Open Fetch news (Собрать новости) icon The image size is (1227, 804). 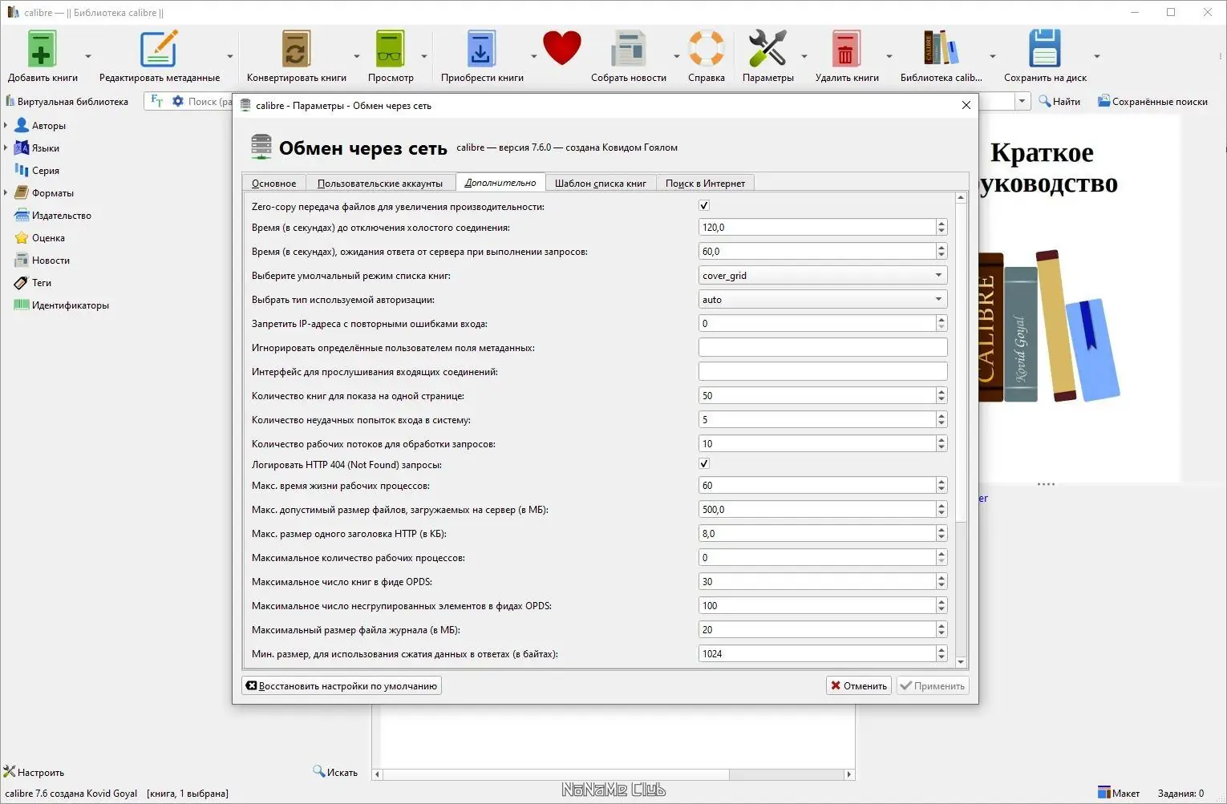pyautogui.click(x=628, y=49)
